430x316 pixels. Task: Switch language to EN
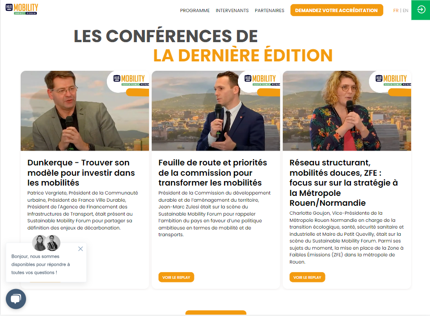coord(405,10)
